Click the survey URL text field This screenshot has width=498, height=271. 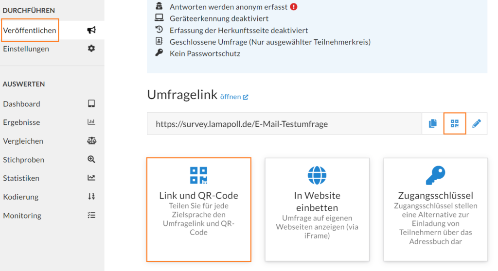[284, 124]
